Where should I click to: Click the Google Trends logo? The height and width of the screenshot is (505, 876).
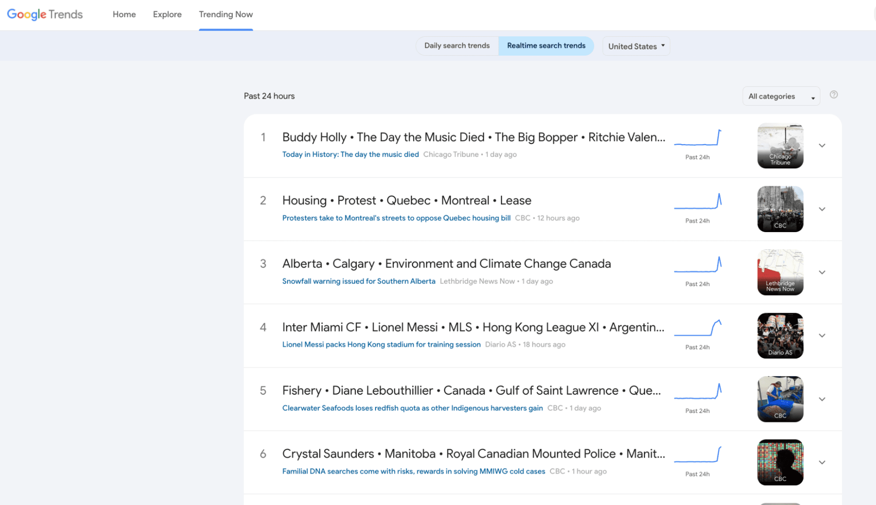pyautogui.click(x=45, y=14)
